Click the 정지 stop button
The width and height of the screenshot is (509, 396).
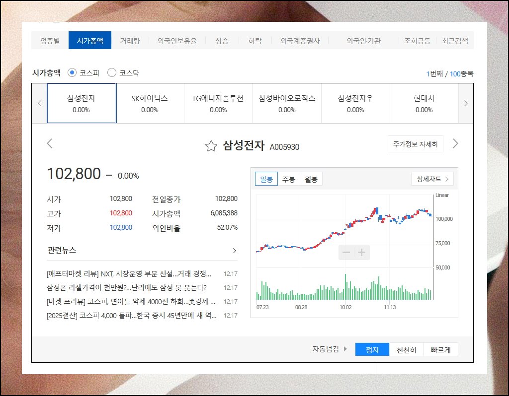[372, 349]
